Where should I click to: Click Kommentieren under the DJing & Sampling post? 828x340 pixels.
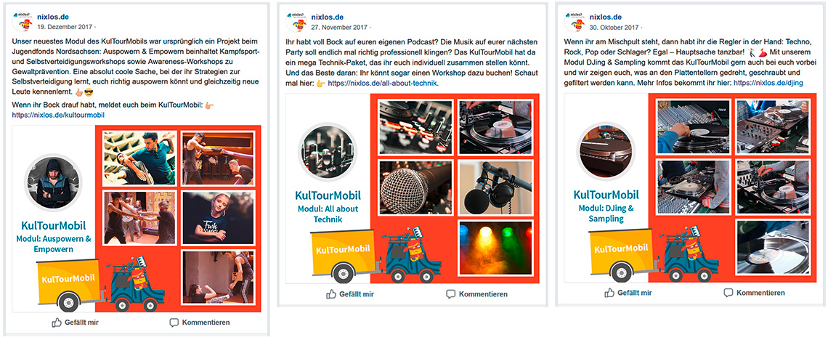coord(754,293)
